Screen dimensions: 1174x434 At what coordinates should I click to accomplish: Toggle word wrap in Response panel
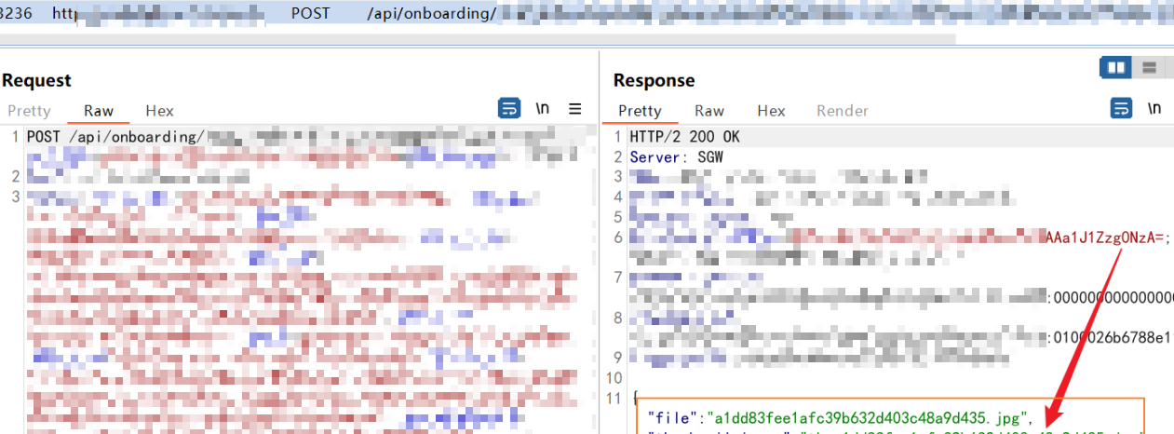[1122, 109]
